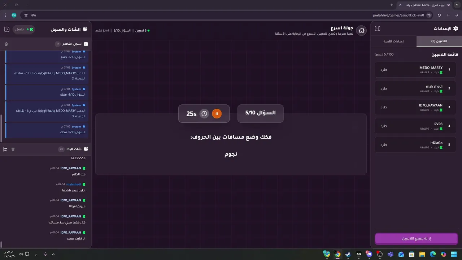Expand hidden system tray icons chevron
The width and height of the screenshot is (462, 260).
coord(53,254)
